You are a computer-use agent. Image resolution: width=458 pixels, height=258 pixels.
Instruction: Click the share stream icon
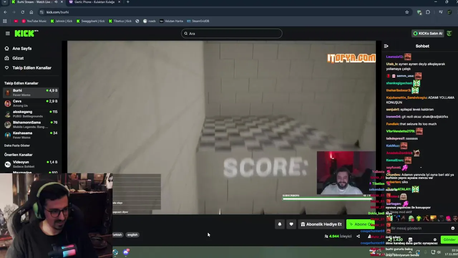[x=358, y=236]
